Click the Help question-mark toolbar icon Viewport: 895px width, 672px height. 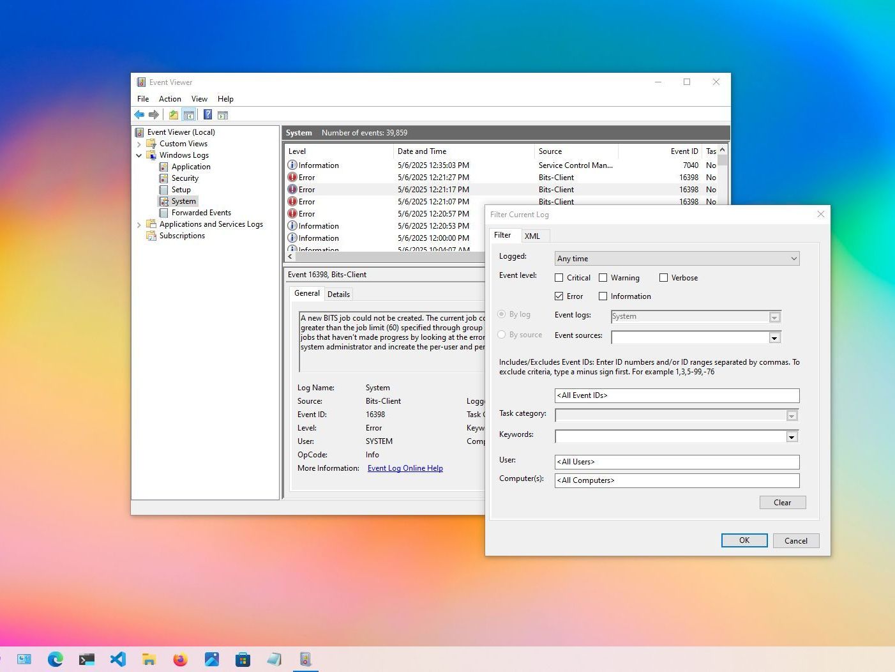point(207,115)
